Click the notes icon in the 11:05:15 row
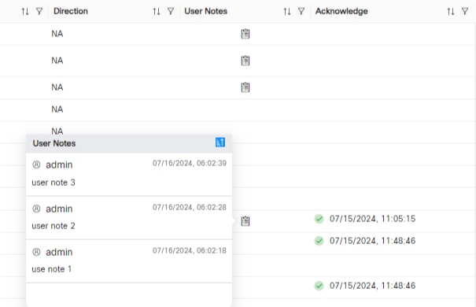476x307 pixels. point(245,221)
